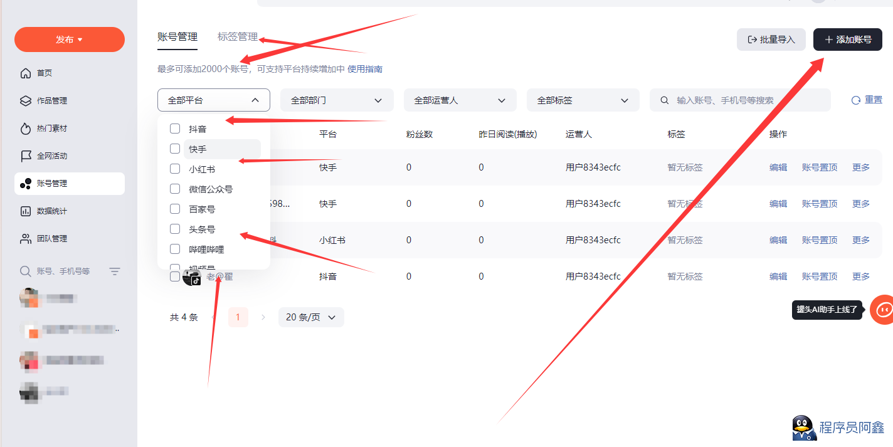Open 数据统计 chart icon in sidebar

[26, 211]
